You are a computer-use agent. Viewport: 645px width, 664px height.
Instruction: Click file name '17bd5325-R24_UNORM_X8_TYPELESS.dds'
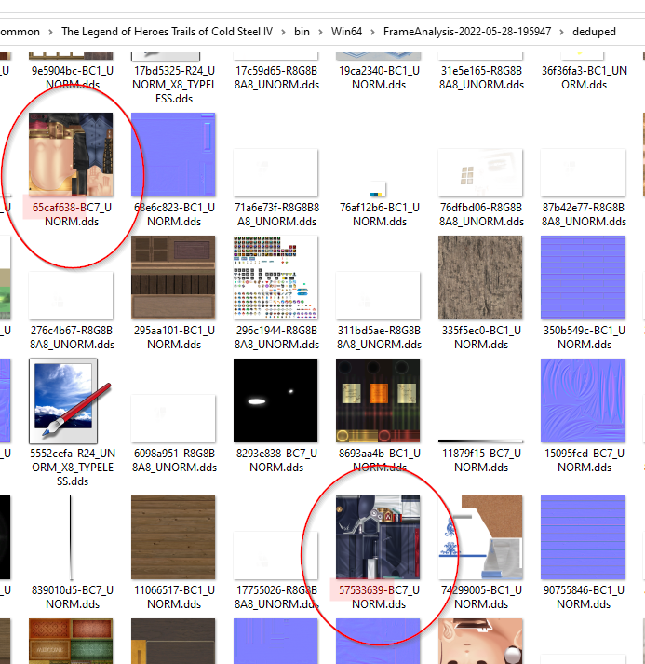[174, 85]
